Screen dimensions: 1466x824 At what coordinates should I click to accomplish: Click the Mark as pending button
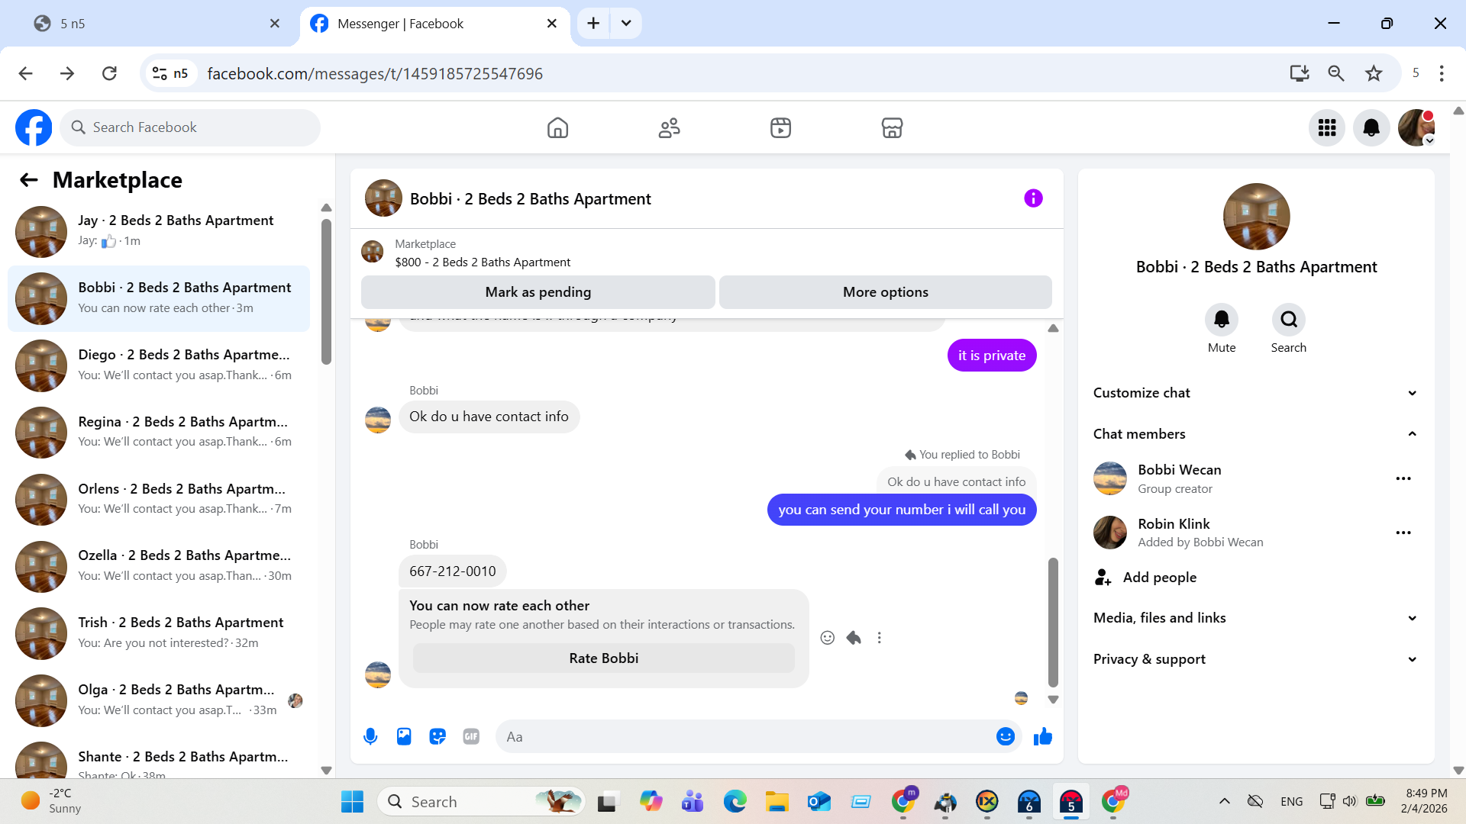coord(538,292)
